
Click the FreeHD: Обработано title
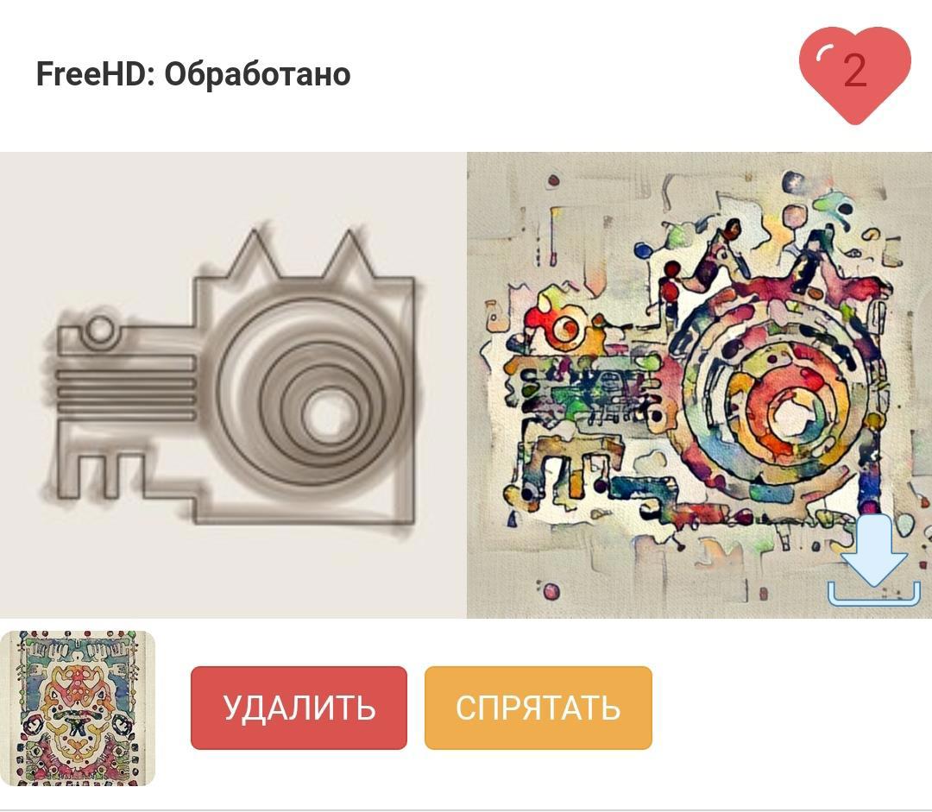[x=193, y=74]
